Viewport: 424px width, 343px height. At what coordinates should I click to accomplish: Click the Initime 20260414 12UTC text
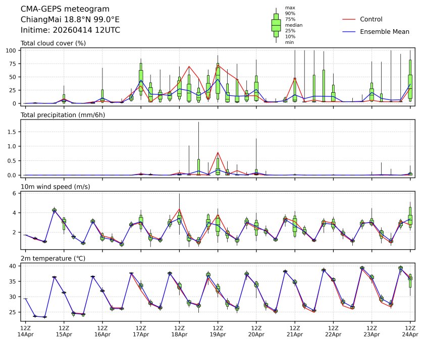tap(70, 30)
